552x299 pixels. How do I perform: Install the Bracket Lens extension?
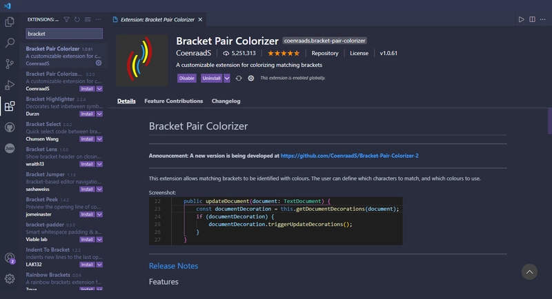pos(87,164)
